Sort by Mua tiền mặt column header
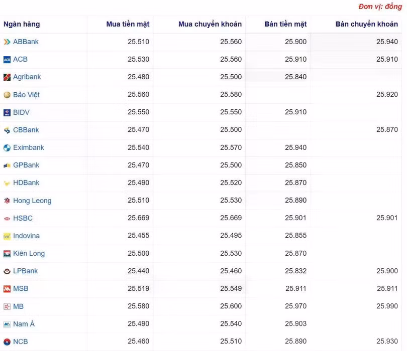Viewport: 407px width, 351px height. click(x=128, y=24)
